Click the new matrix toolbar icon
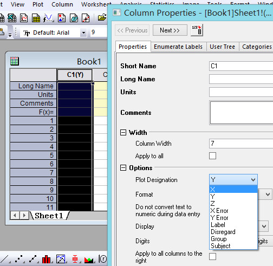 (x=36, y=18)
